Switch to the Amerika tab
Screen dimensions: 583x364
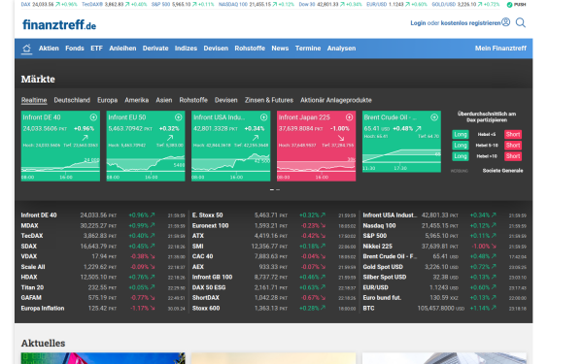pos(136,100)
